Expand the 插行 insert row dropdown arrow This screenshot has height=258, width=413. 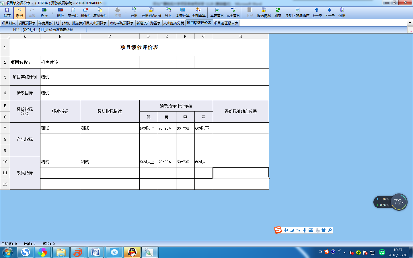pos(52,13)
